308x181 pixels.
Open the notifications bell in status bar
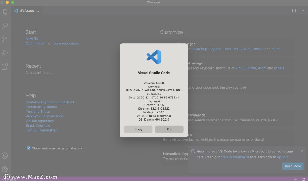303,179
